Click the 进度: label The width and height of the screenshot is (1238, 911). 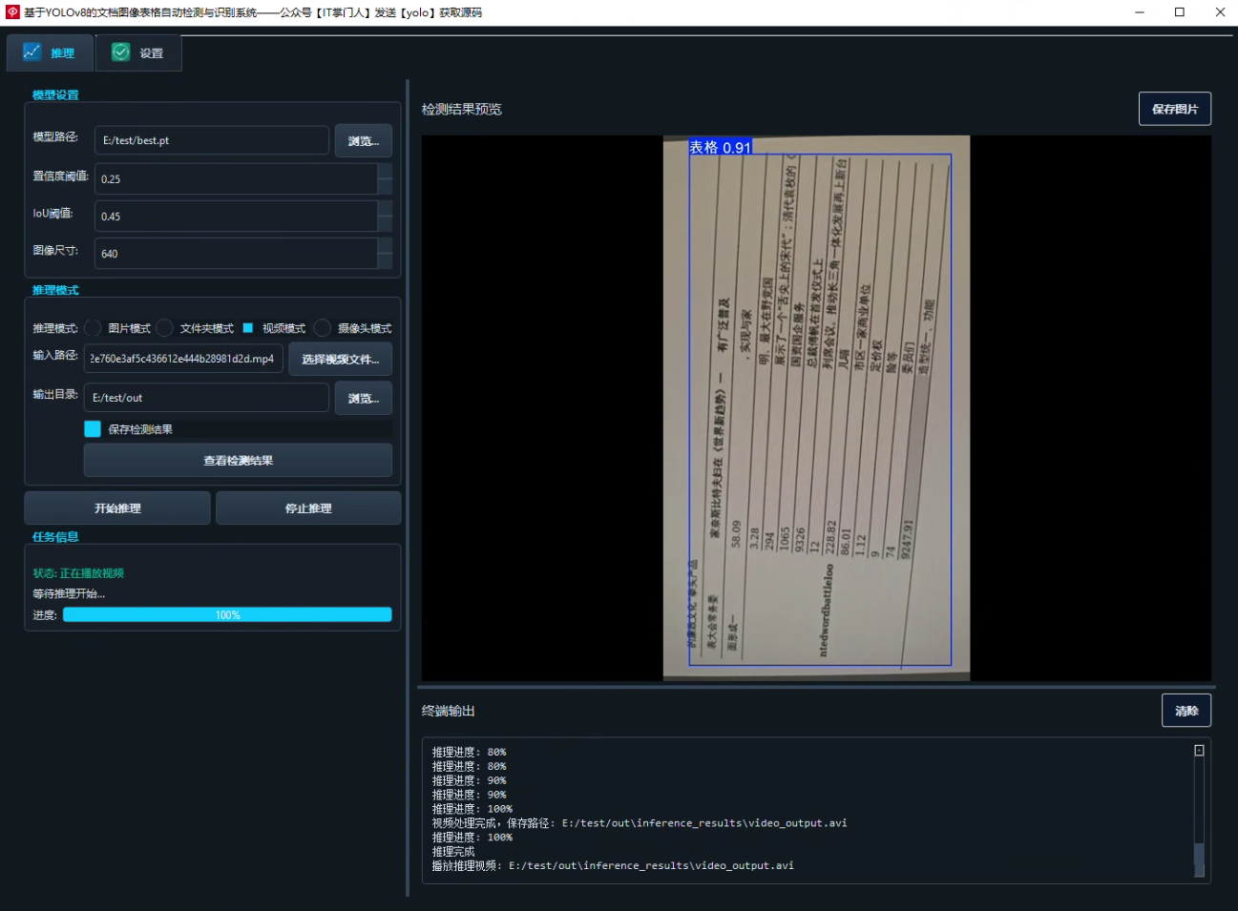(45, 615)
